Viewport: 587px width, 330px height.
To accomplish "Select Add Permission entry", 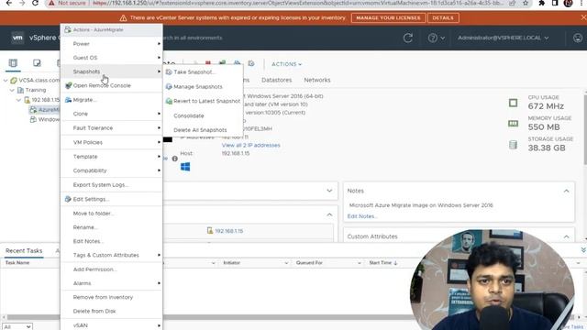I will click(x=112, y=269).
